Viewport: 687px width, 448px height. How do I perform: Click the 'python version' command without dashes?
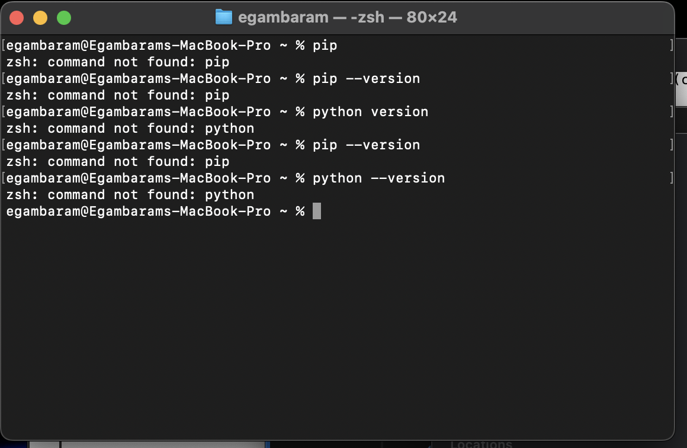pos(370,112)
